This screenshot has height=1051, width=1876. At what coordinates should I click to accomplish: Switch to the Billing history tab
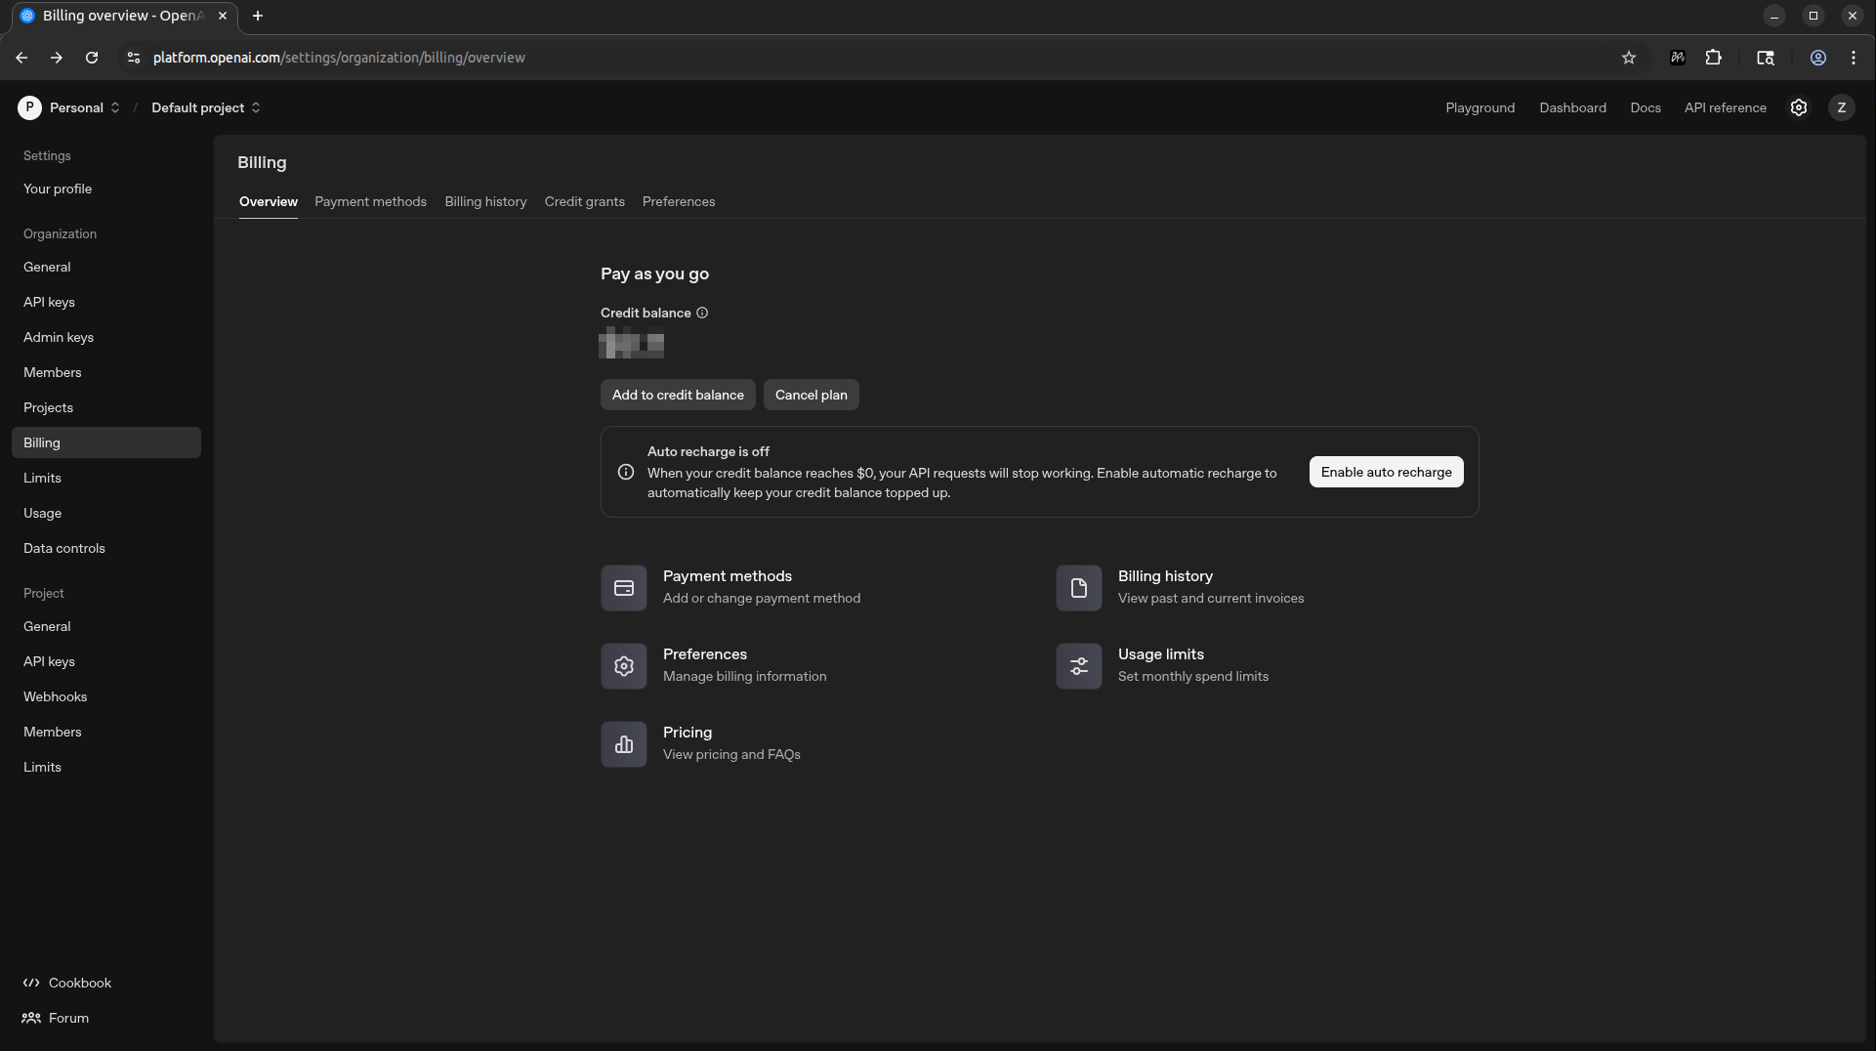[485, 201]
